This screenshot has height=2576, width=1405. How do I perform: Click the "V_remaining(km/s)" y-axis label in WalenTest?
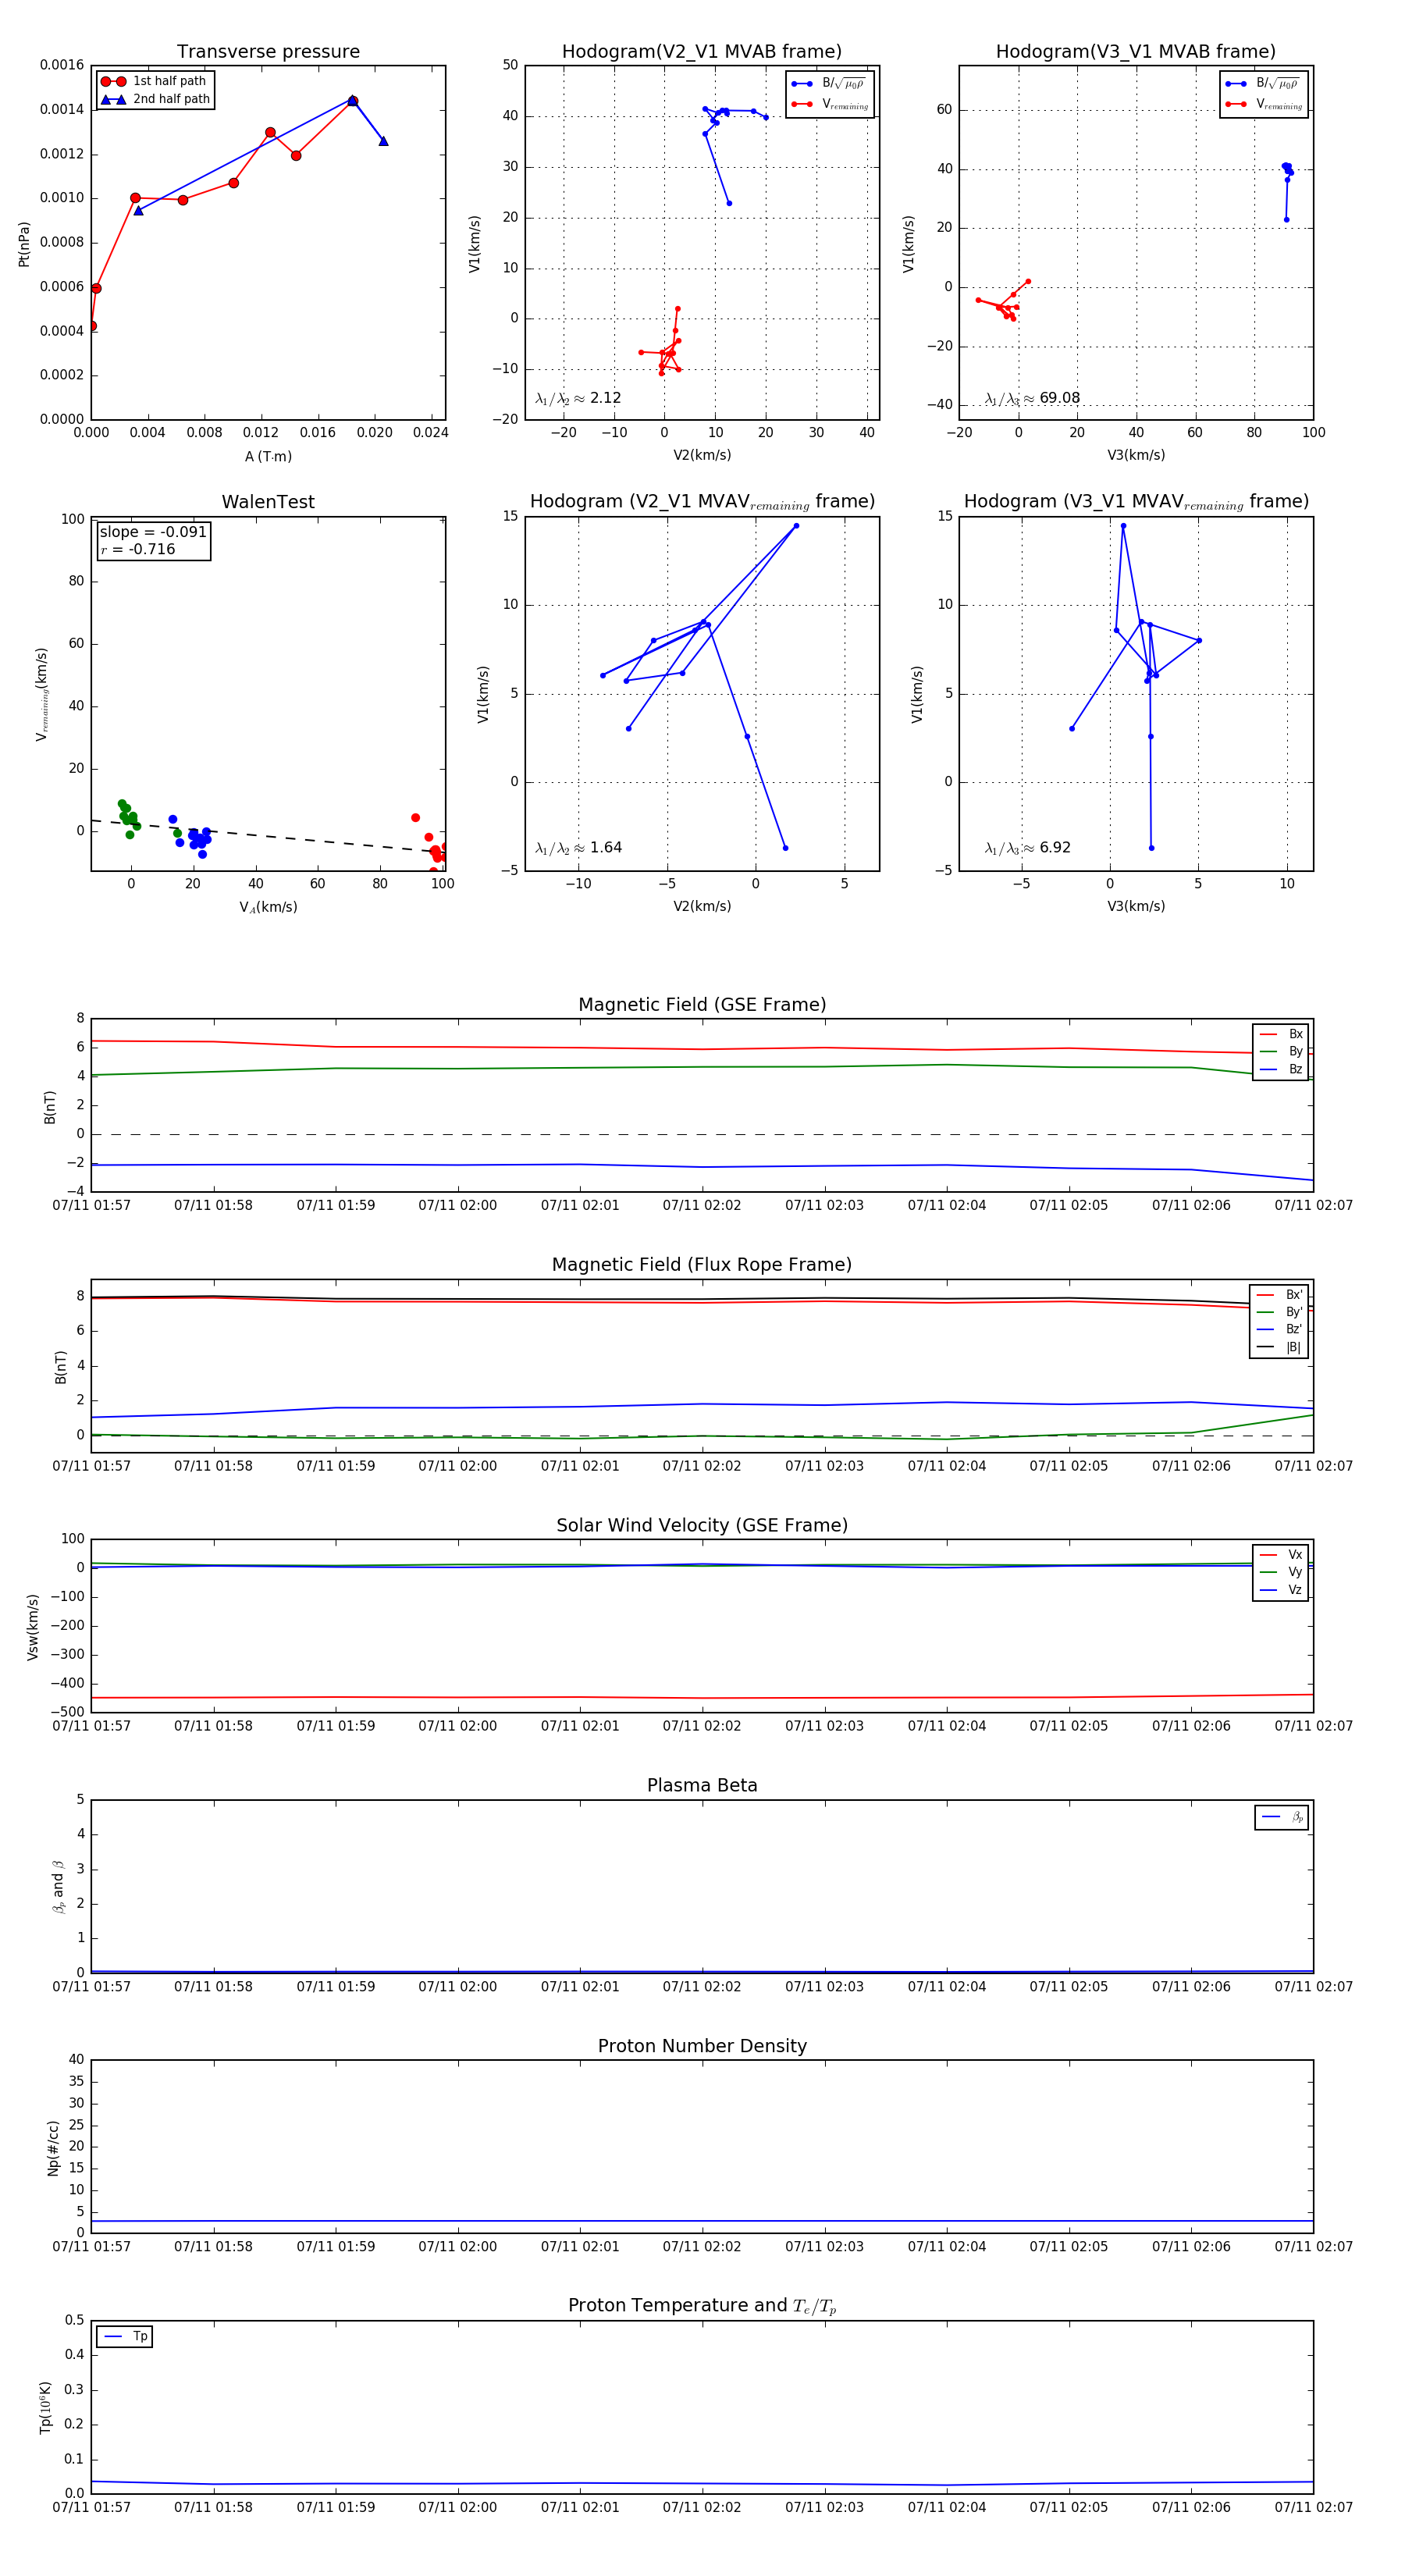41,694
